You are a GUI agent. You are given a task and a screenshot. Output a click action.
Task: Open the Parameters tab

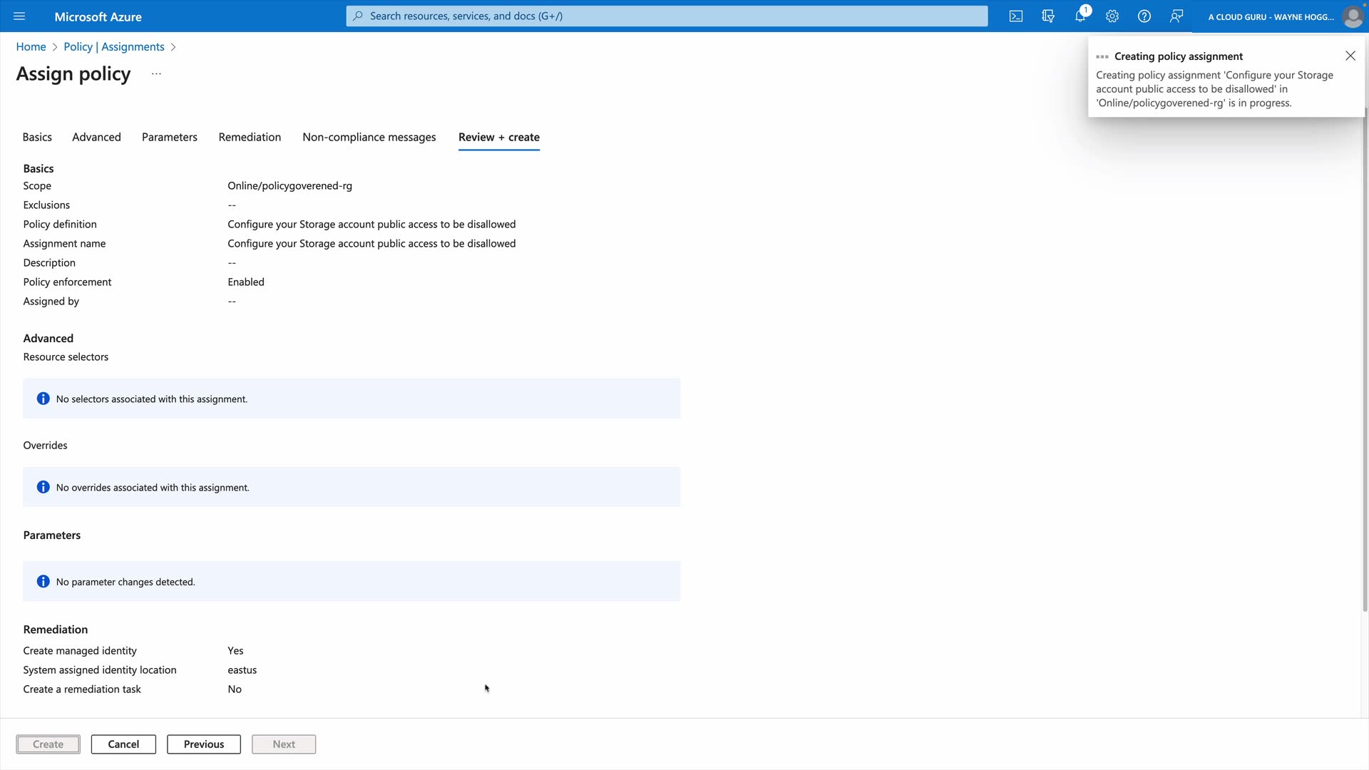pos(170,137)
